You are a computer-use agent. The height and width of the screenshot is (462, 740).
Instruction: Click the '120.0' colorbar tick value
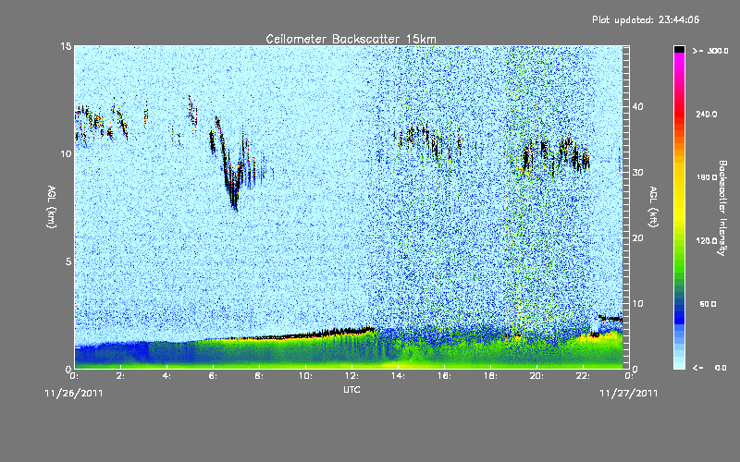pos(707,240)
